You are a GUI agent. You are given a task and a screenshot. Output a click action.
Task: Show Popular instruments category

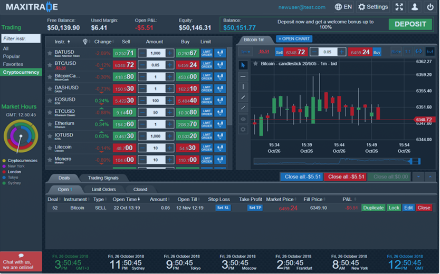(12, 56)
